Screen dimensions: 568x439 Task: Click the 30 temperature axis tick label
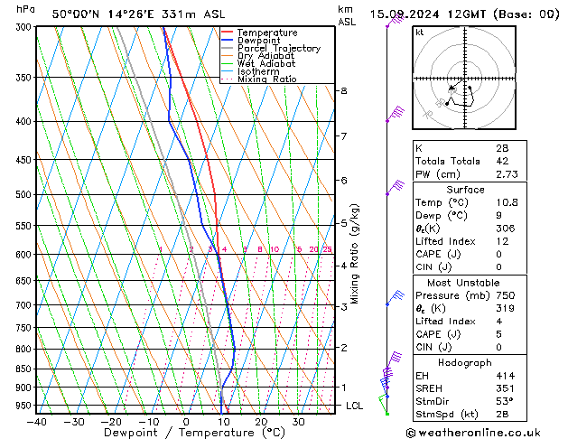tap(298, 422)
